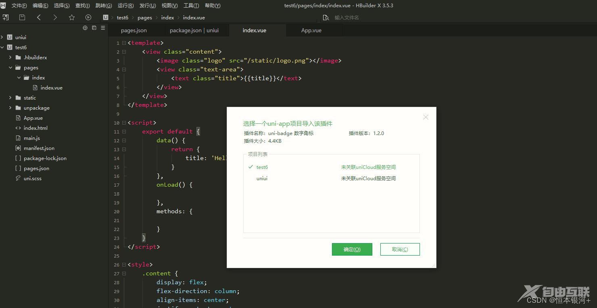This screenshot has width=597, height=308.
Task: Close the plugin import dialog
Action: coord(426,117)
